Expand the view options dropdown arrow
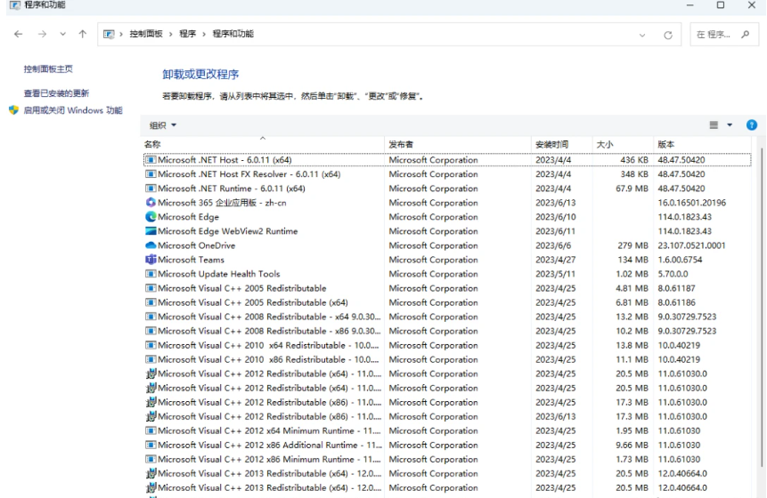Screen dimensions: 767x498 click(x=730, y=125)
